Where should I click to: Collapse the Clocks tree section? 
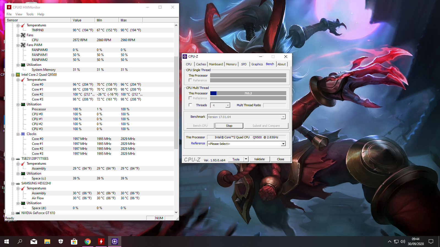coord(18,134)
